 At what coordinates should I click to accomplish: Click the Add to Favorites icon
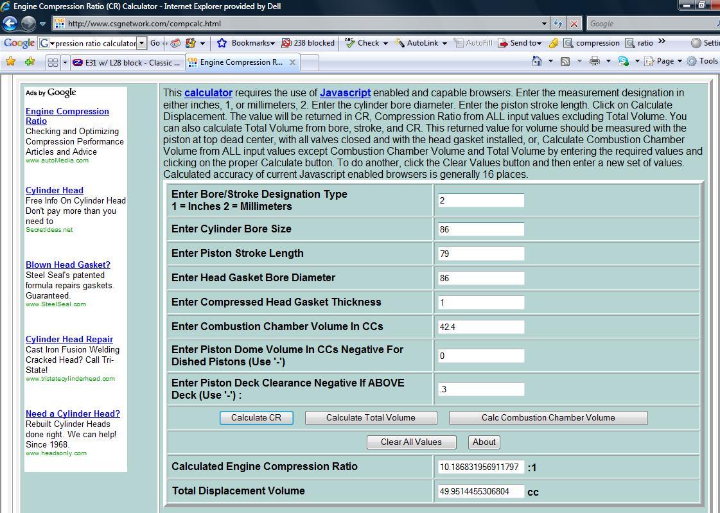pos(30,62)
